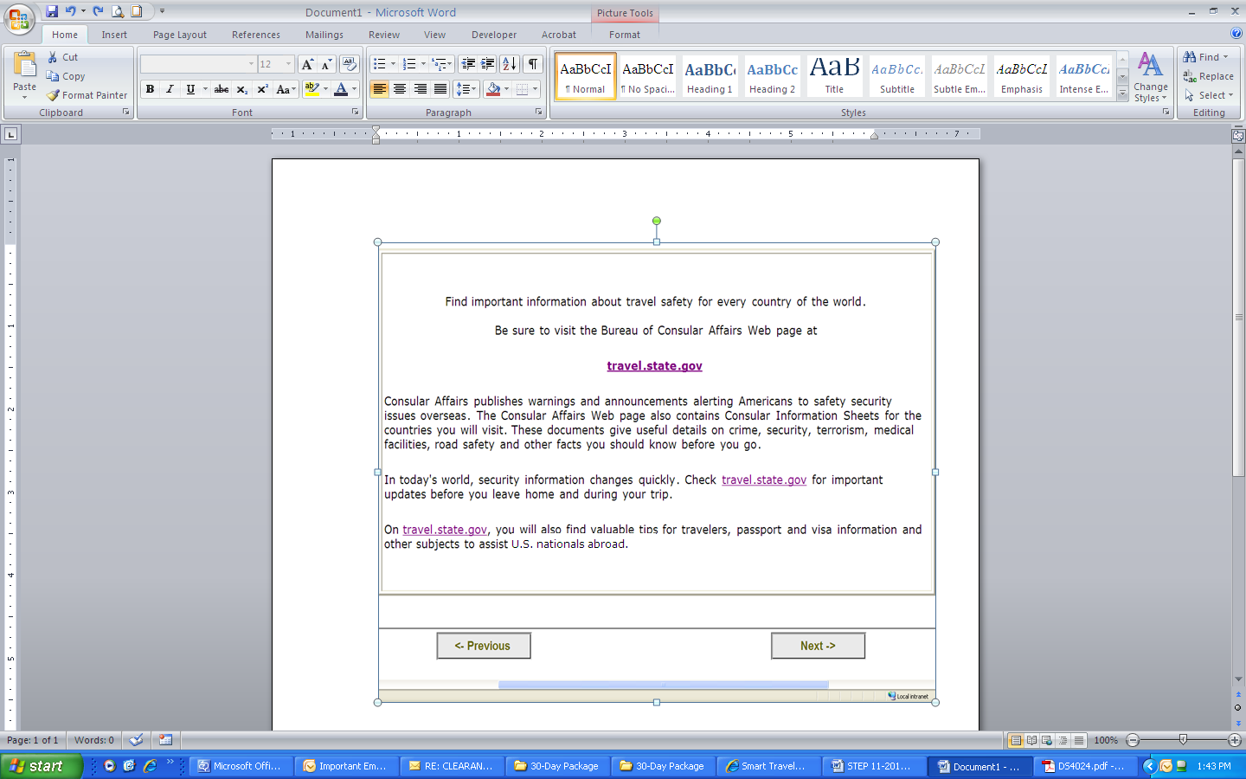Switch to the Page Layout tab

(x=180, y=35)
